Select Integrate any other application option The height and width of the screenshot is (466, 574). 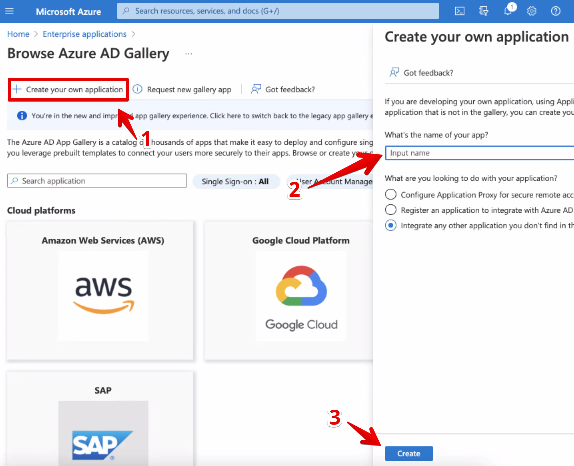(x=390, y=225)
